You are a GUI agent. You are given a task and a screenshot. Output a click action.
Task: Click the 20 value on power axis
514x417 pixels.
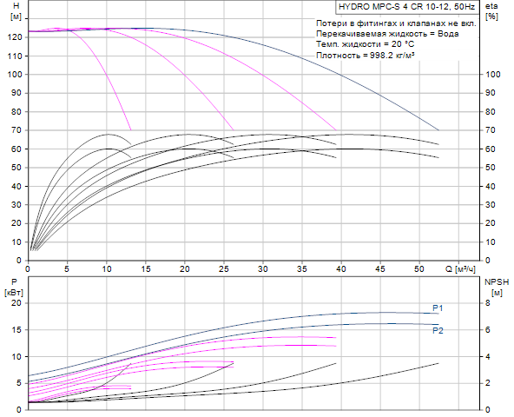(x=16, y=303)
